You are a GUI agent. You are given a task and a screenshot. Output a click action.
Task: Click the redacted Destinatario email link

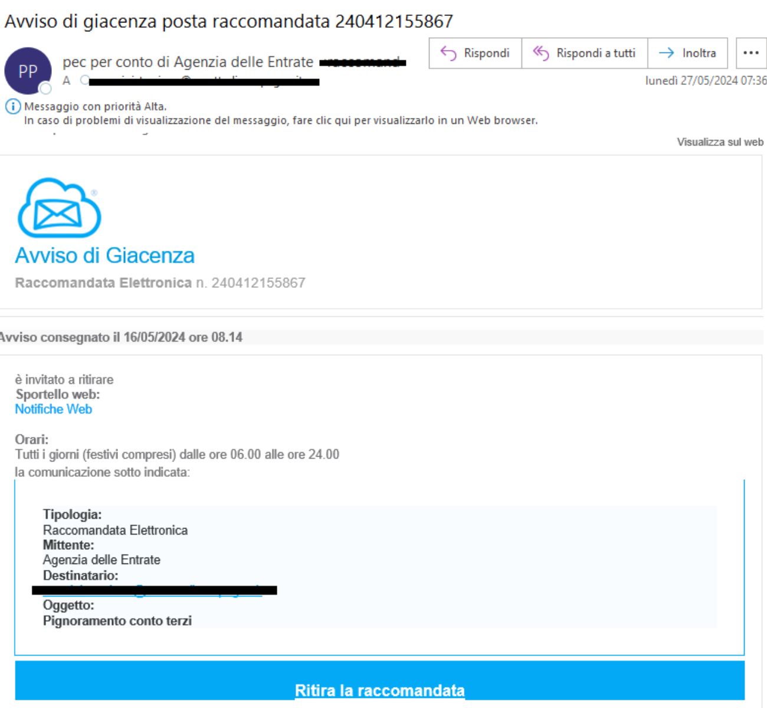[153, 590]
